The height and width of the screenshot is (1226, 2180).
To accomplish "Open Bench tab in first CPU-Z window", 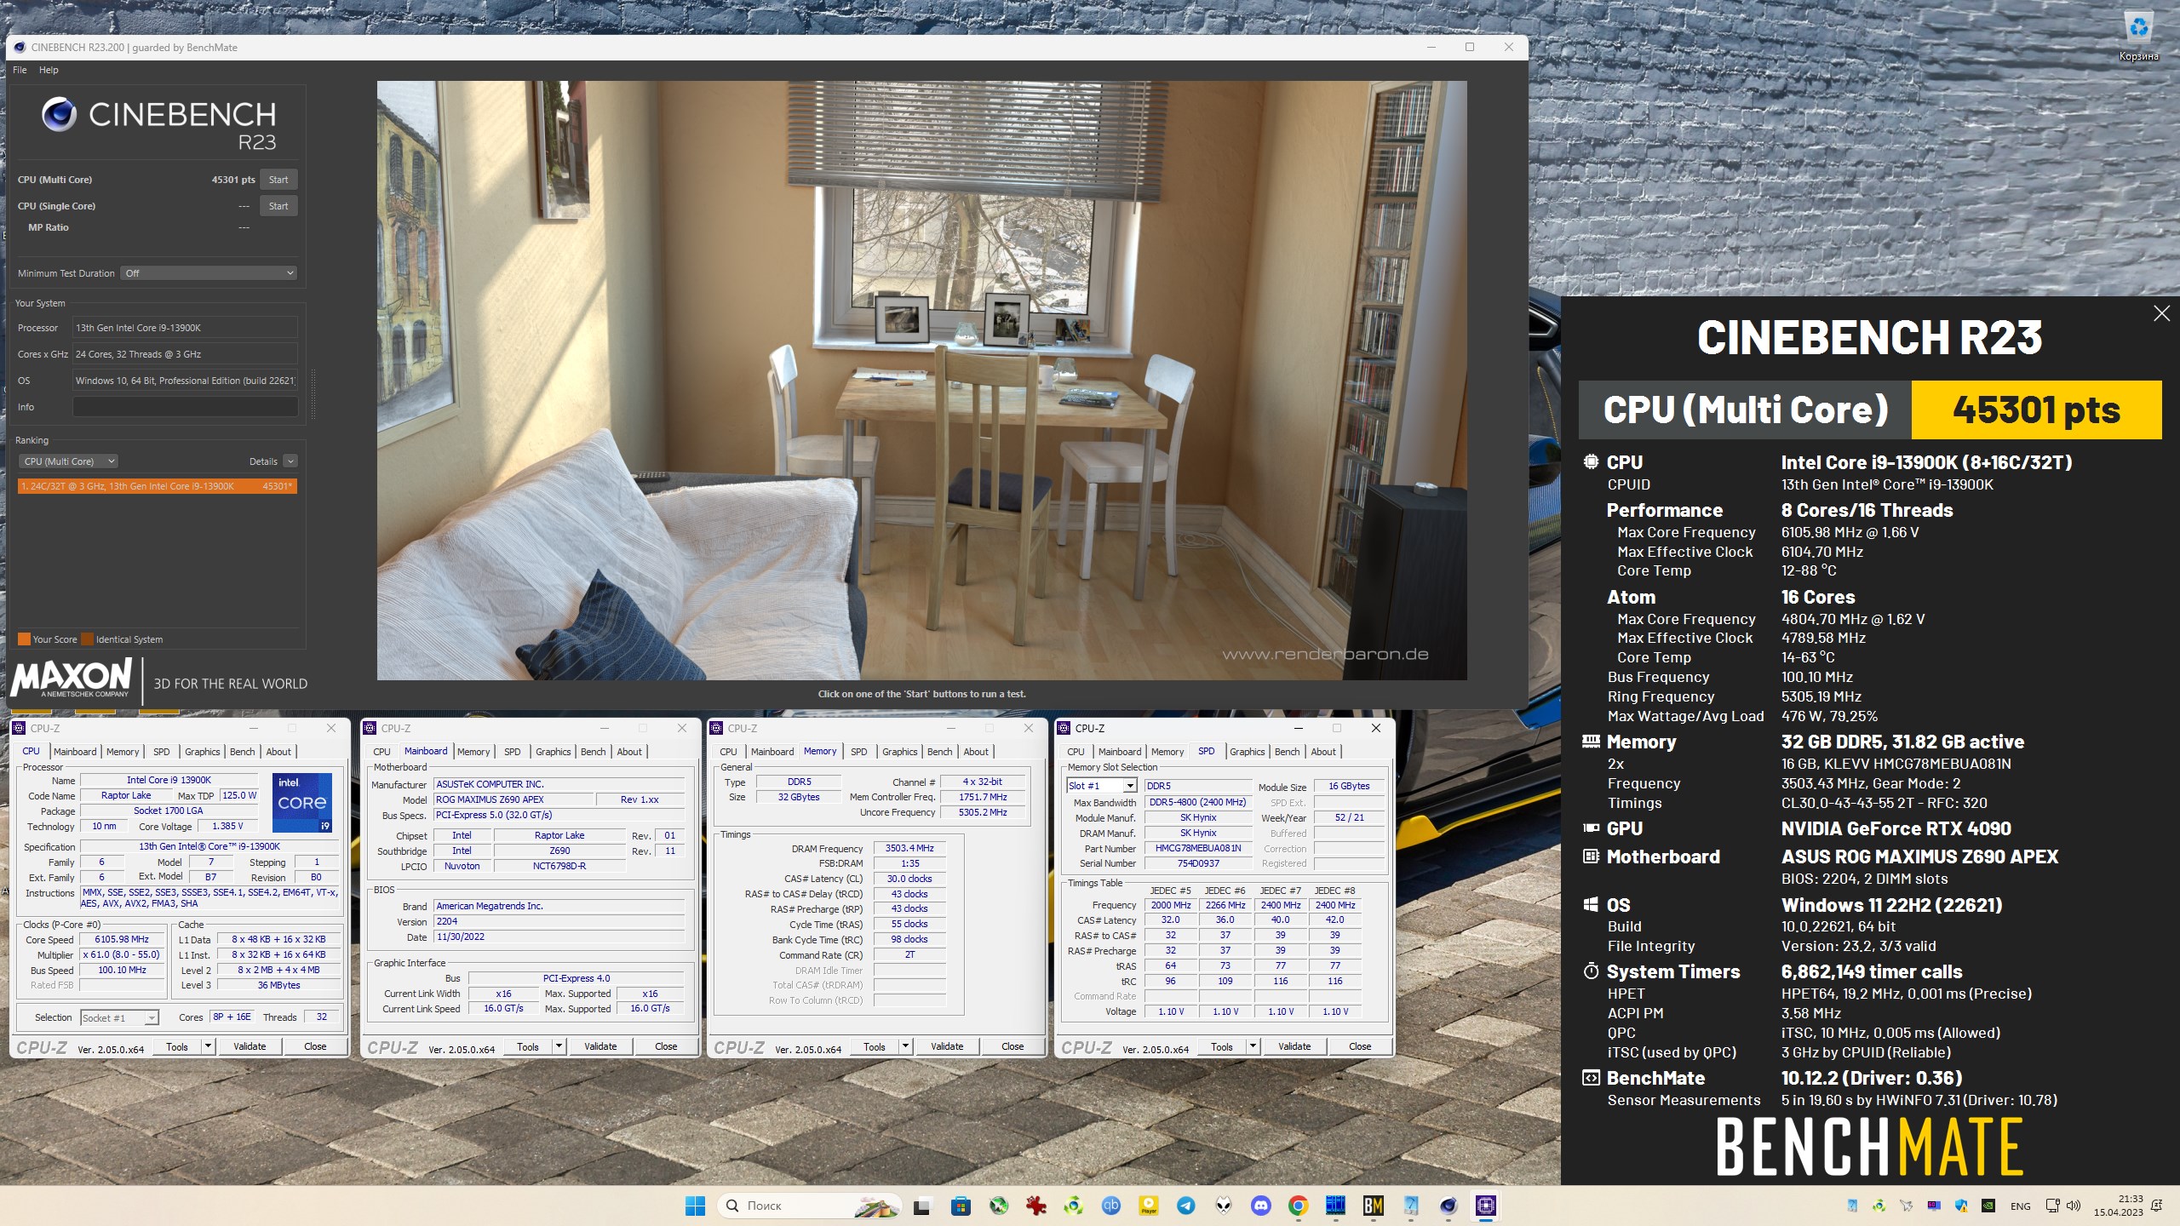I will click(x=242, y=752).
